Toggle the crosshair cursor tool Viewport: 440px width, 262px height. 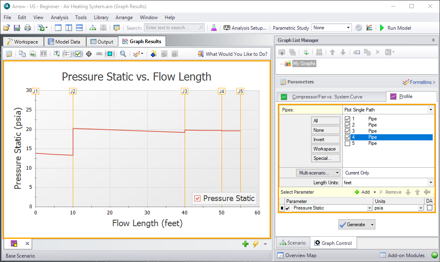[x=89, y=54]
